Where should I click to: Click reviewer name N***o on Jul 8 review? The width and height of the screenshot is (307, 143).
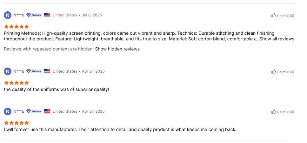click(19, 15)
